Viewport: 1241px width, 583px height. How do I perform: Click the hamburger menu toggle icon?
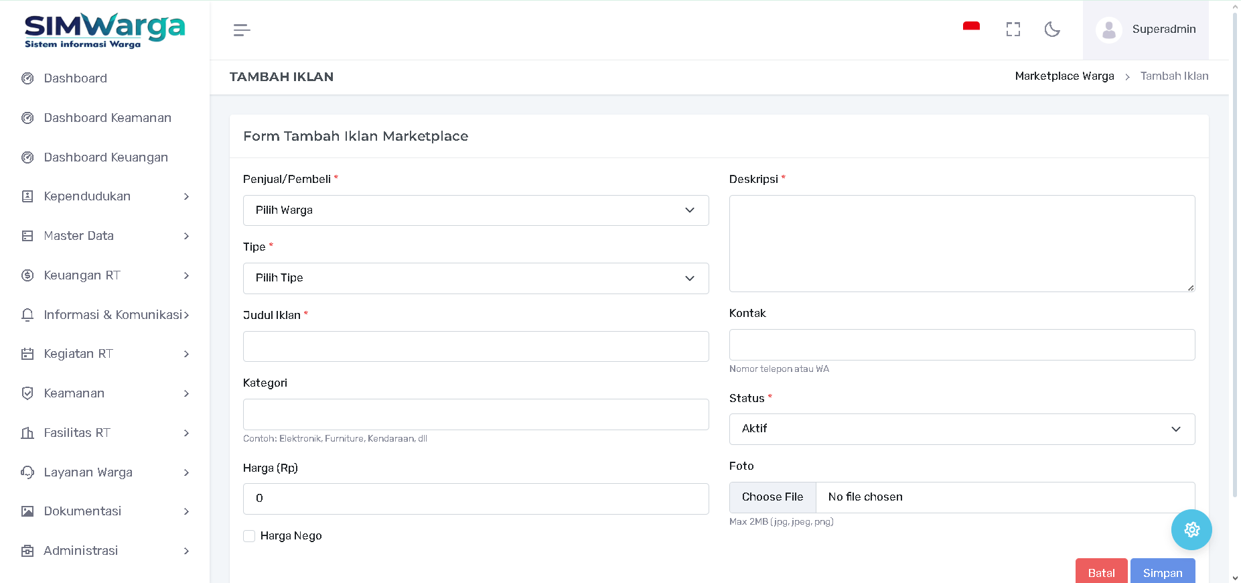pos(242,30)
